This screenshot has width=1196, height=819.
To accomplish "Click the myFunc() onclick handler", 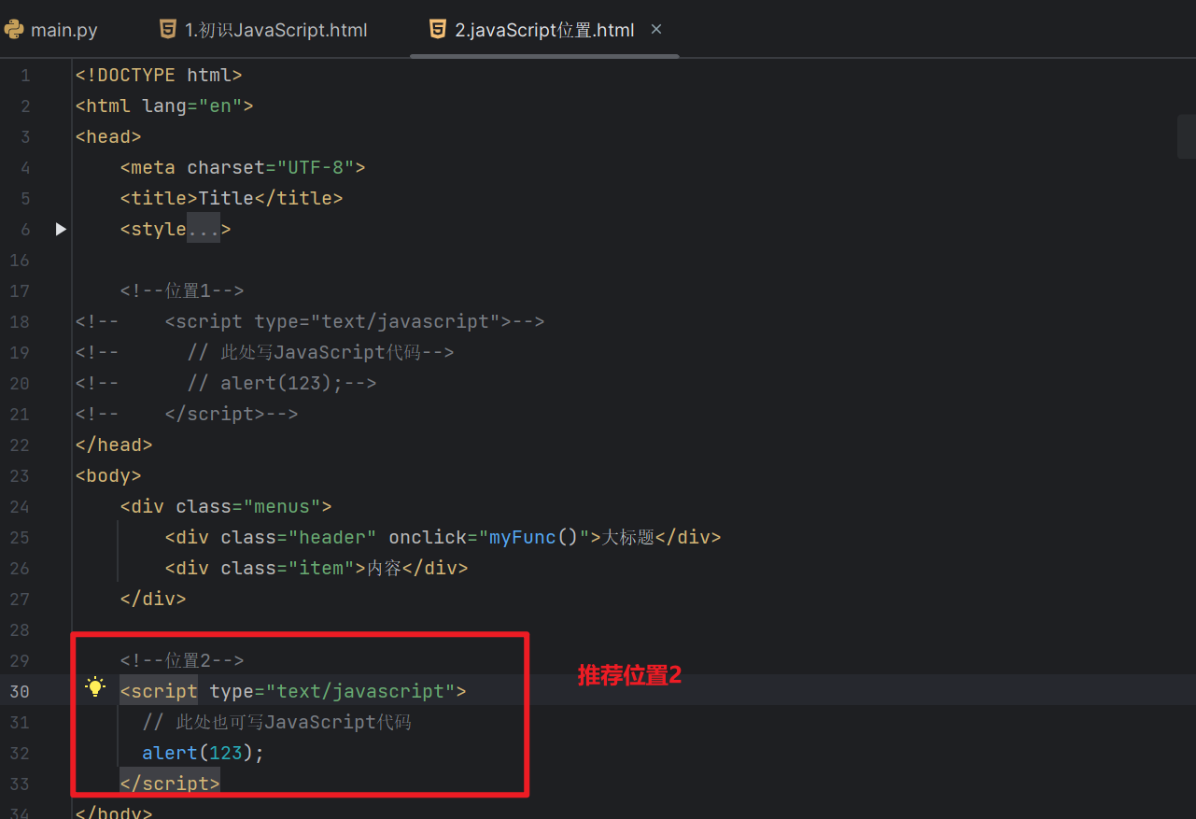I will point(534,537).
